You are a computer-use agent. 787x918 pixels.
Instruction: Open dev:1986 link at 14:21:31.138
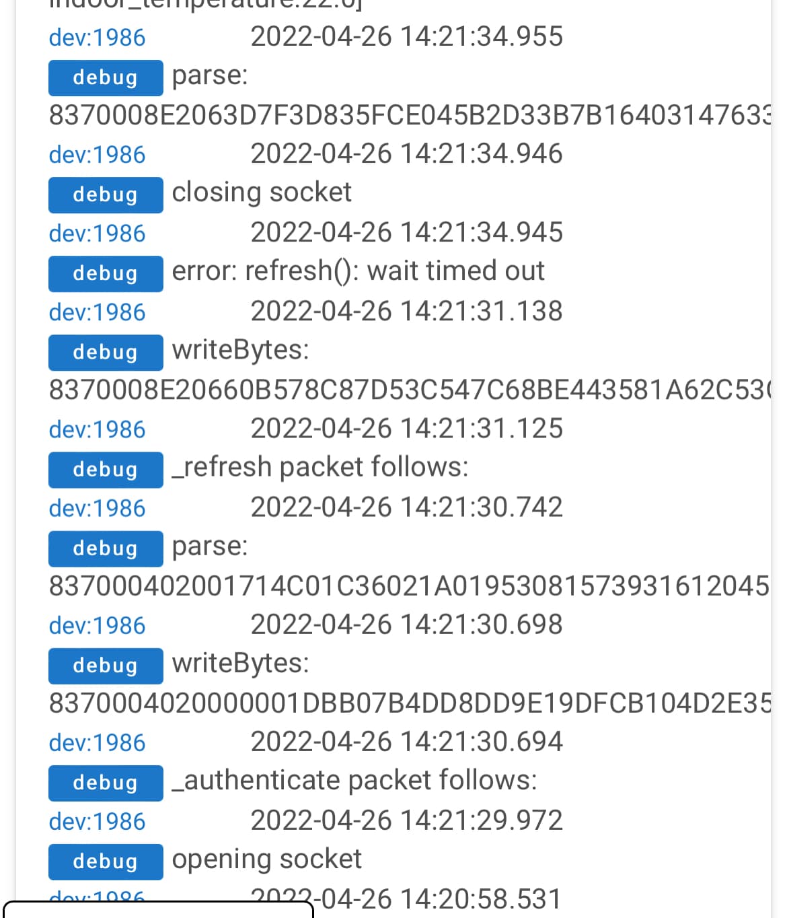point(97,312)
